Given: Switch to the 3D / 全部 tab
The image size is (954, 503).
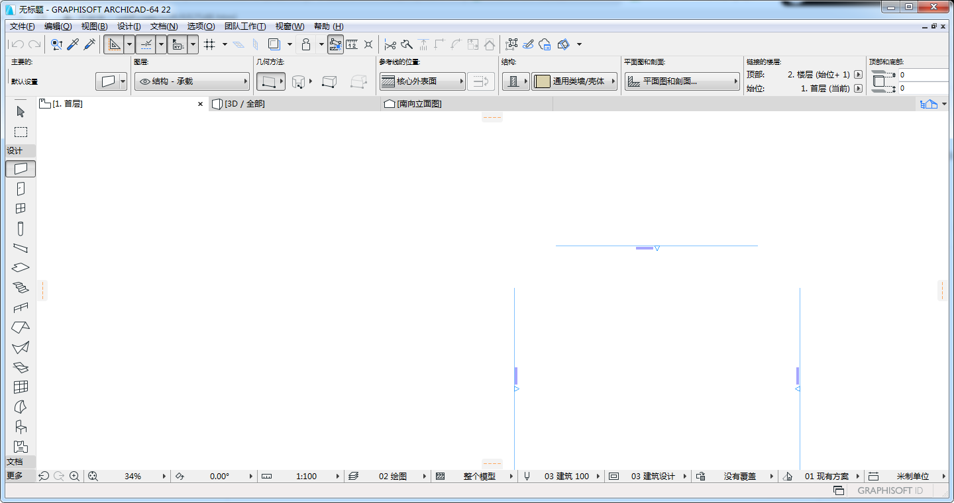Looking at the screenshot, I should tap(244, 104).
